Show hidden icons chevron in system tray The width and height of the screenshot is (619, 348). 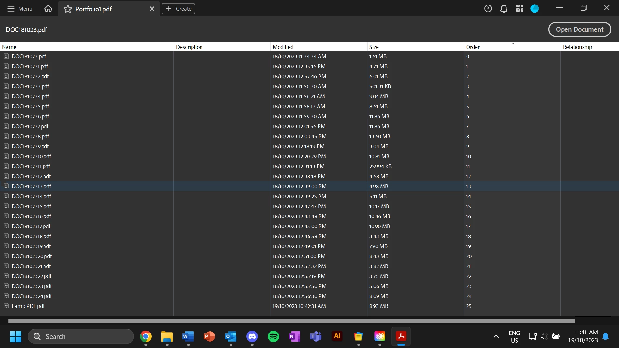(496, 336)
